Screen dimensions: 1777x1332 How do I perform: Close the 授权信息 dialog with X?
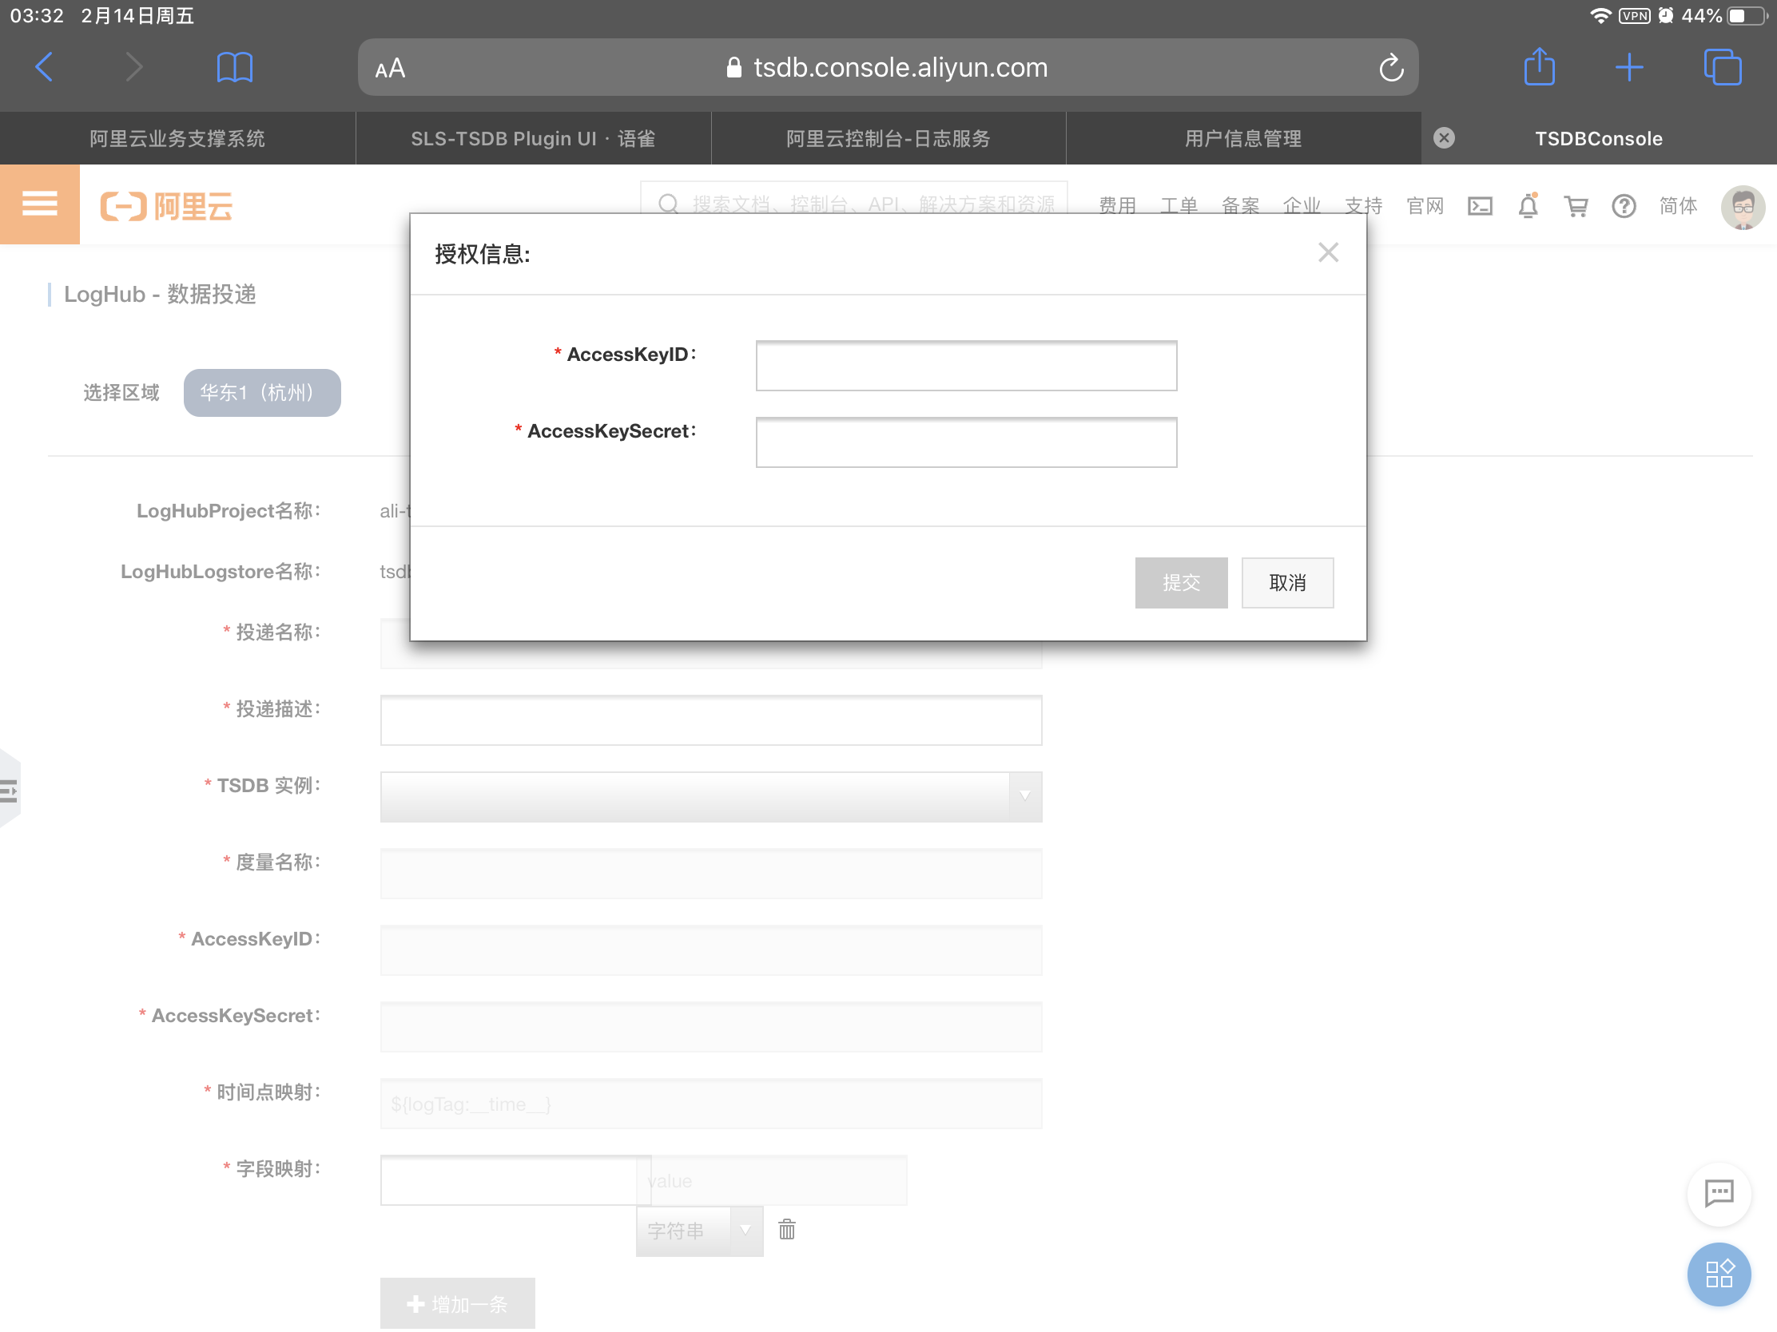click(1328, 253)
